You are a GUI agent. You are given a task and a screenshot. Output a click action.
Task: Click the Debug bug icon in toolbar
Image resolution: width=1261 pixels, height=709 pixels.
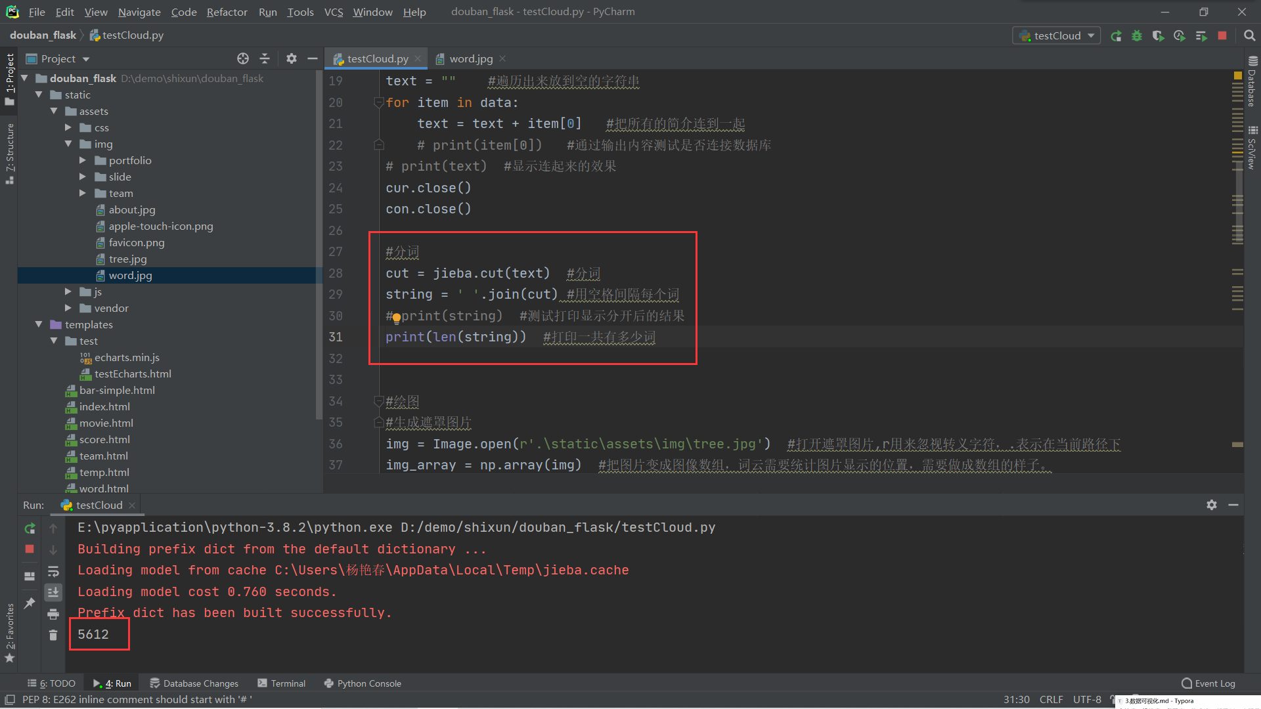click(1137, 36)
